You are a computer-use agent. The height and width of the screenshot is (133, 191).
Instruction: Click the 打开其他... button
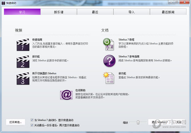click(16, 122)
